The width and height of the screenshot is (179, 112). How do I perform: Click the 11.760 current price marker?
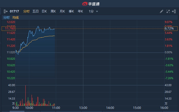click(x=8, y=28)
